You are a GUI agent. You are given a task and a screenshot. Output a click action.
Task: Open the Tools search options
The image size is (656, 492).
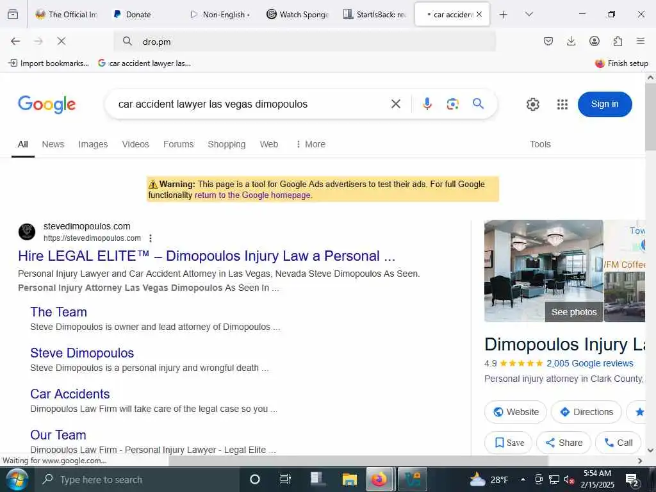pyautogui.click(x=540, y=144)
